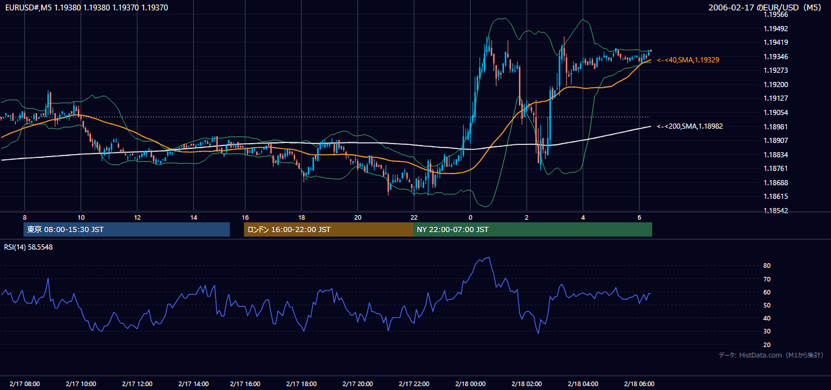Viewport: 831px width, 390px height.
Task: Click the 40 SMA label reading 1.19329
Action: (688, 60)
